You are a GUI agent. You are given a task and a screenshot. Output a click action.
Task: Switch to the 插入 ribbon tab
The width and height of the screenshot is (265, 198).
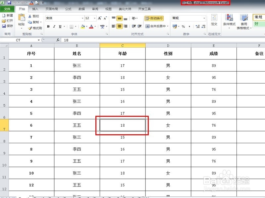tap(35, 9)
